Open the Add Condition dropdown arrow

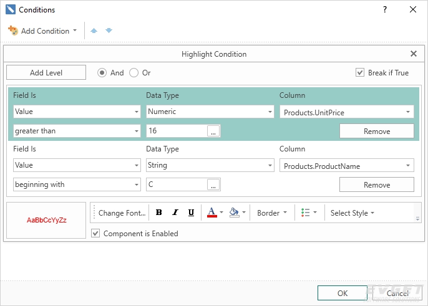(x=75, y=31)
